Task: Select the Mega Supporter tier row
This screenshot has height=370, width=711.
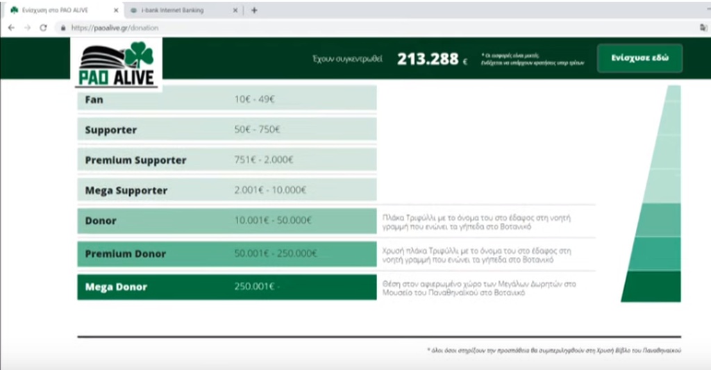Action: click(x=227, y=190)
